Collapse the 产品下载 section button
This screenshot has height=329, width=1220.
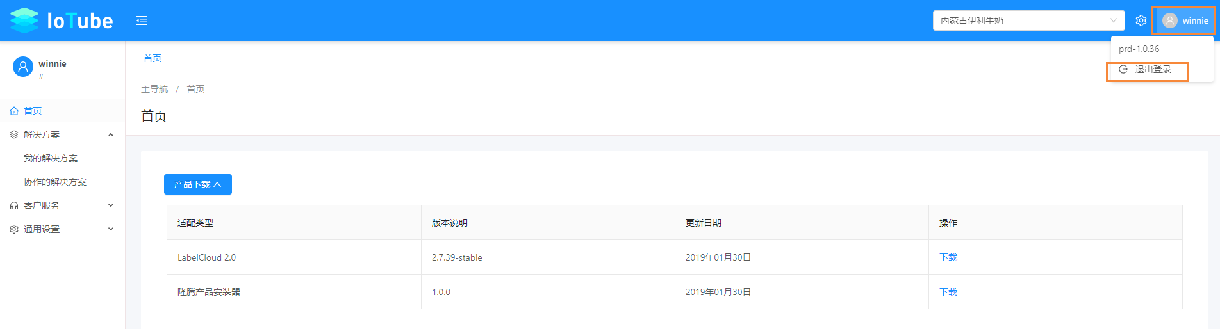point(198,184)
